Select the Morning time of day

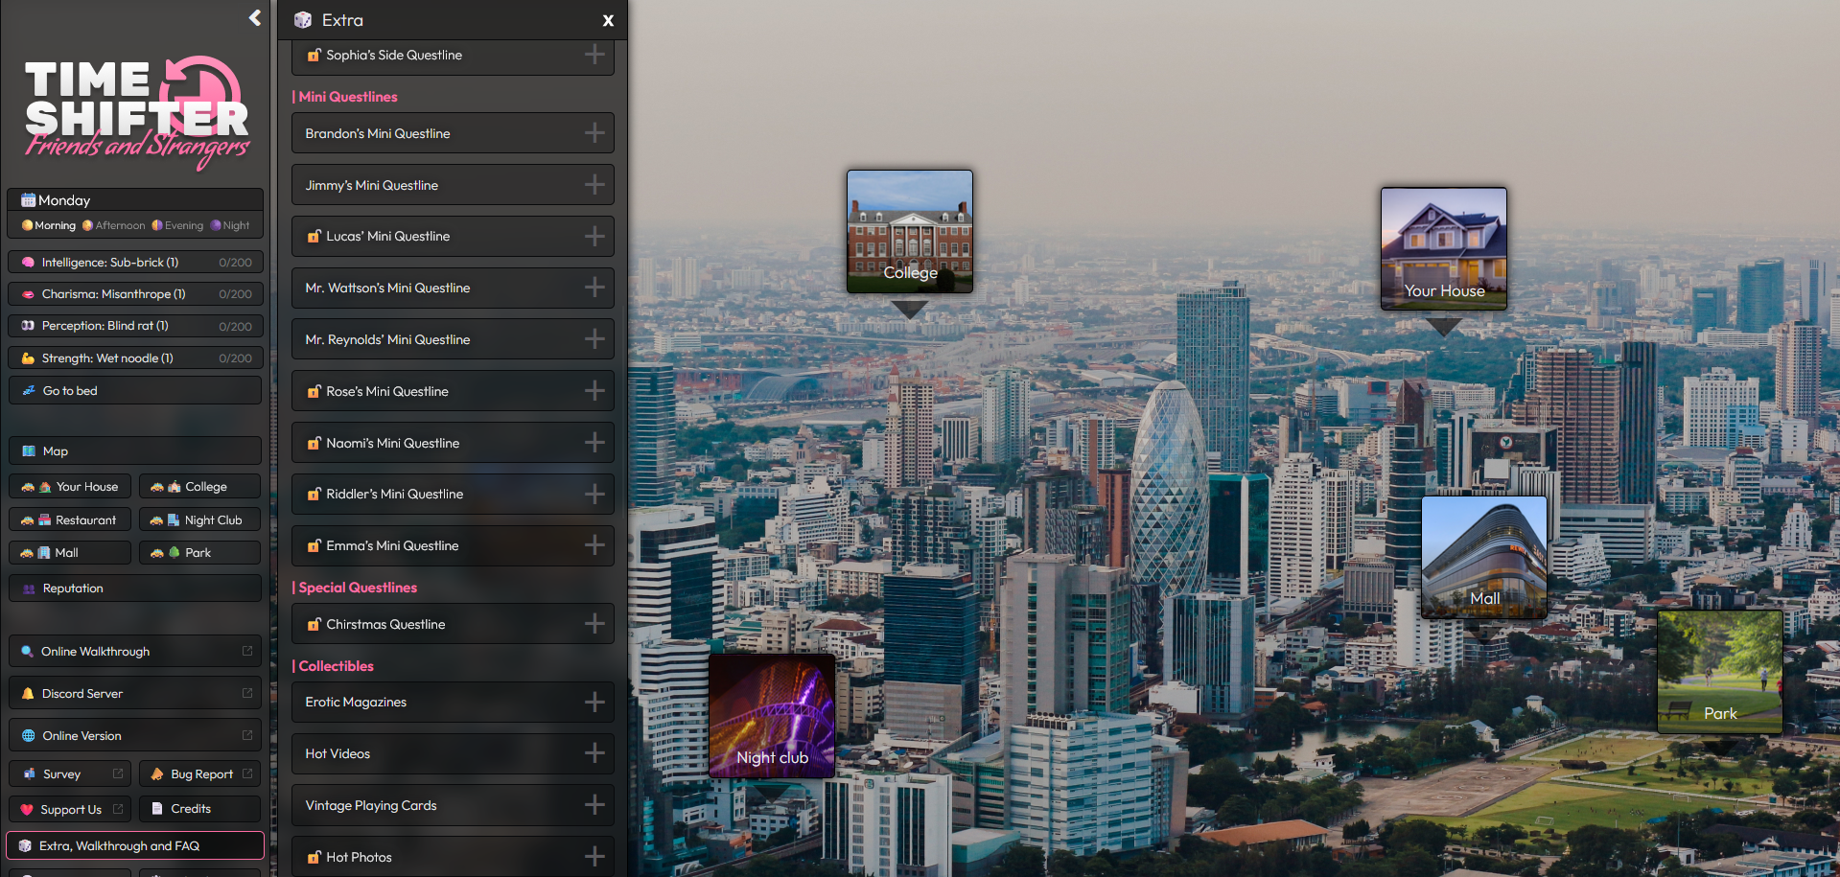point(49,225)
